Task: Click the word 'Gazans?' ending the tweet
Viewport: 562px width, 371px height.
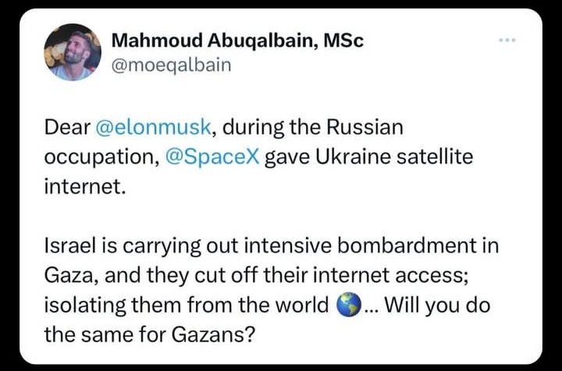Action: click(x=213, y=335)
